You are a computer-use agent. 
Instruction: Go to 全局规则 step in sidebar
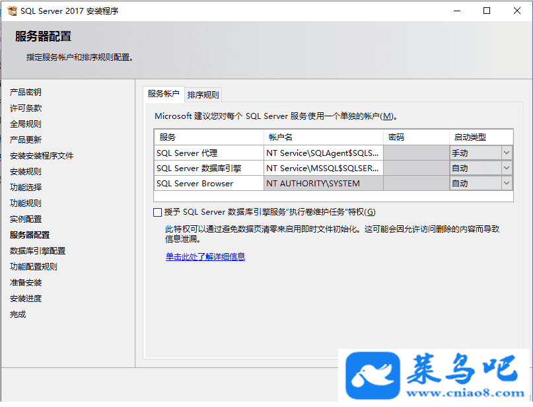click(x=26, y=124)
